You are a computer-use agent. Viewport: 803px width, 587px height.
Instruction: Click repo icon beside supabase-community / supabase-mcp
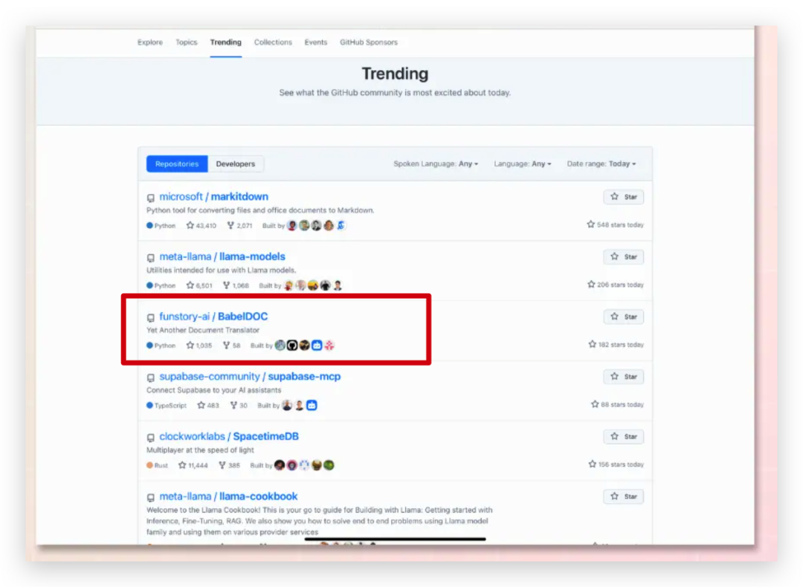click(150, 377)
